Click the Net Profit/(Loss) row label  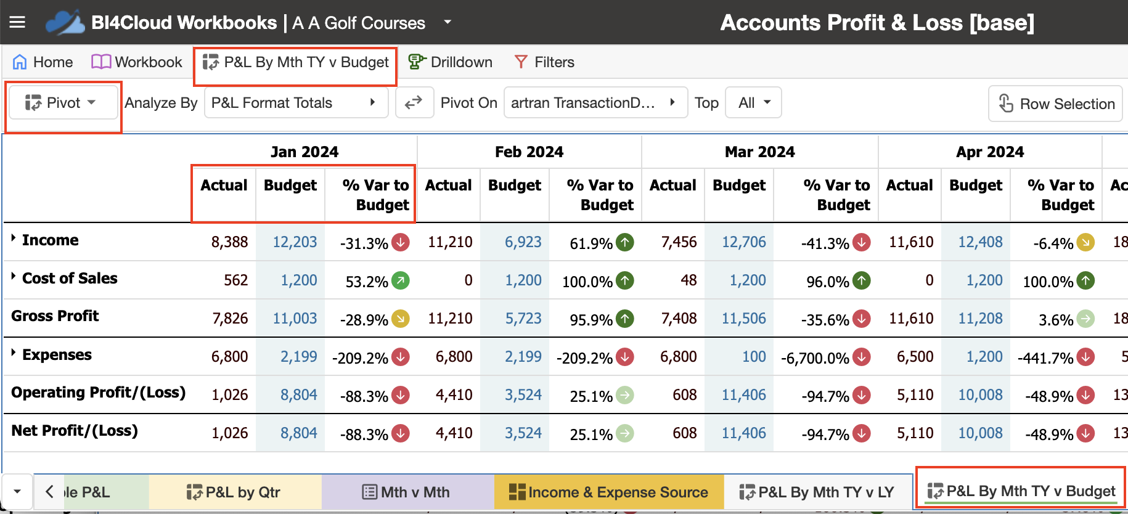pyautogui.click(x=75, y=431)
